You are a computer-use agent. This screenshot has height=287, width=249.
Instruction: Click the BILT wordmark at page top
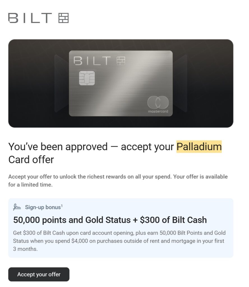coord(30,18)
